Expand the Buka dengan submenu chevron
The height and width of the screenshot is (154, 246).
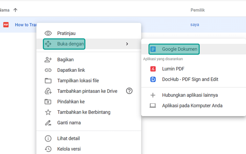(127, 44)
